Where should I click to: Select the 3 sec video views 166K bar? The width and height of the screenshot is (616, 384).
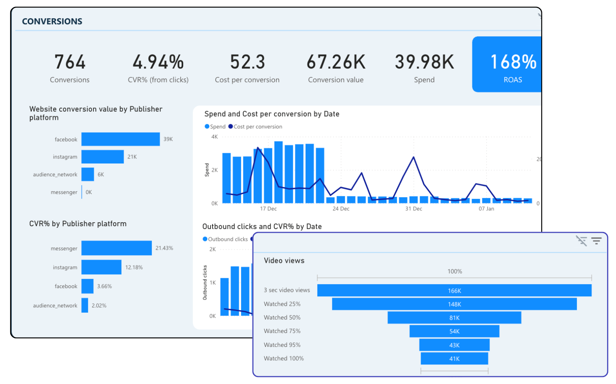tap(454, 291)
